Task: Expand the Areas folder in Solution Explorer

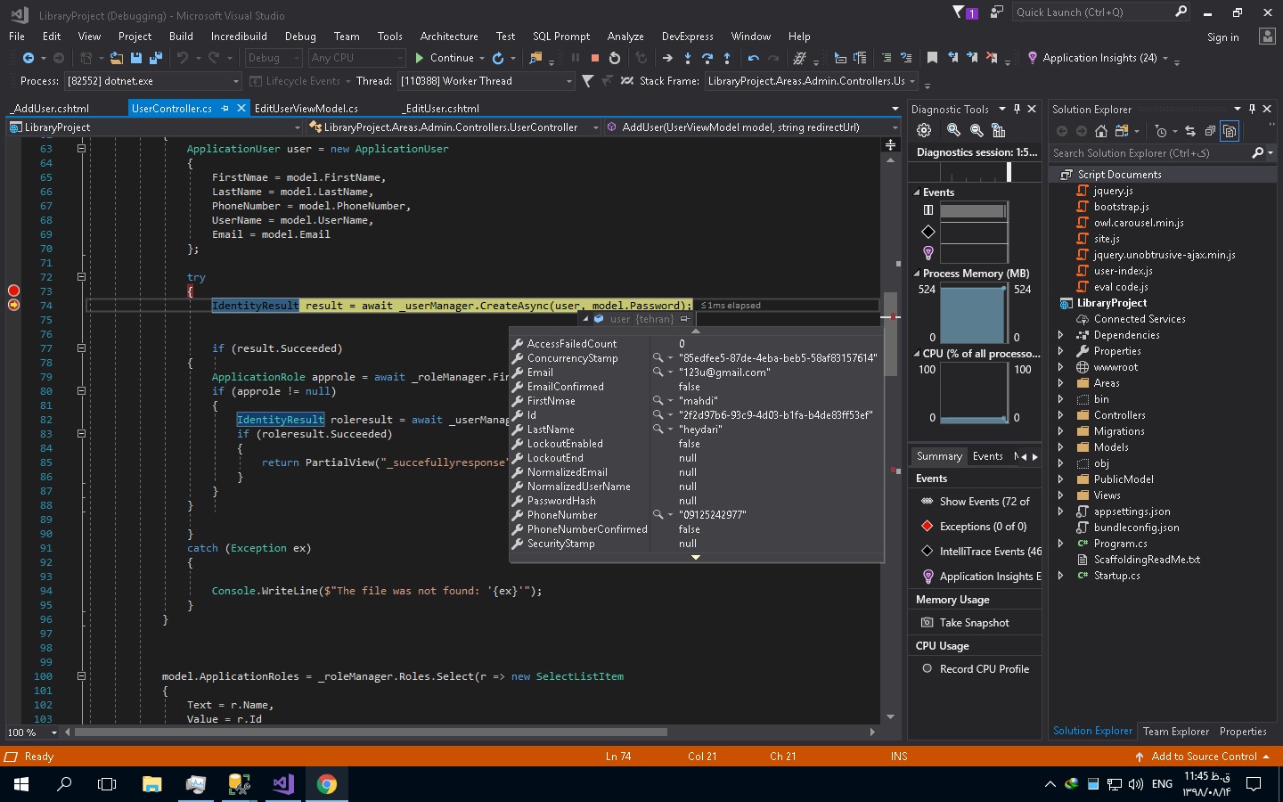Action: (1060, 383)
